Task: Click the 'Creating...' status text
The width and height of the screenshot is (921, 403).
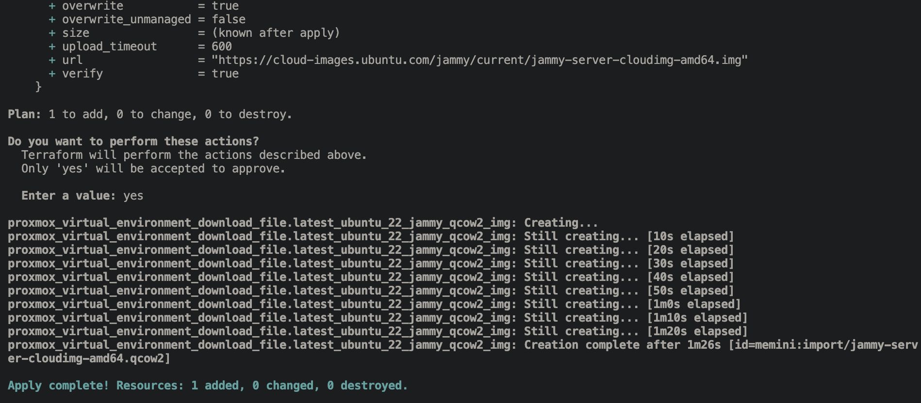Action: 560,223
